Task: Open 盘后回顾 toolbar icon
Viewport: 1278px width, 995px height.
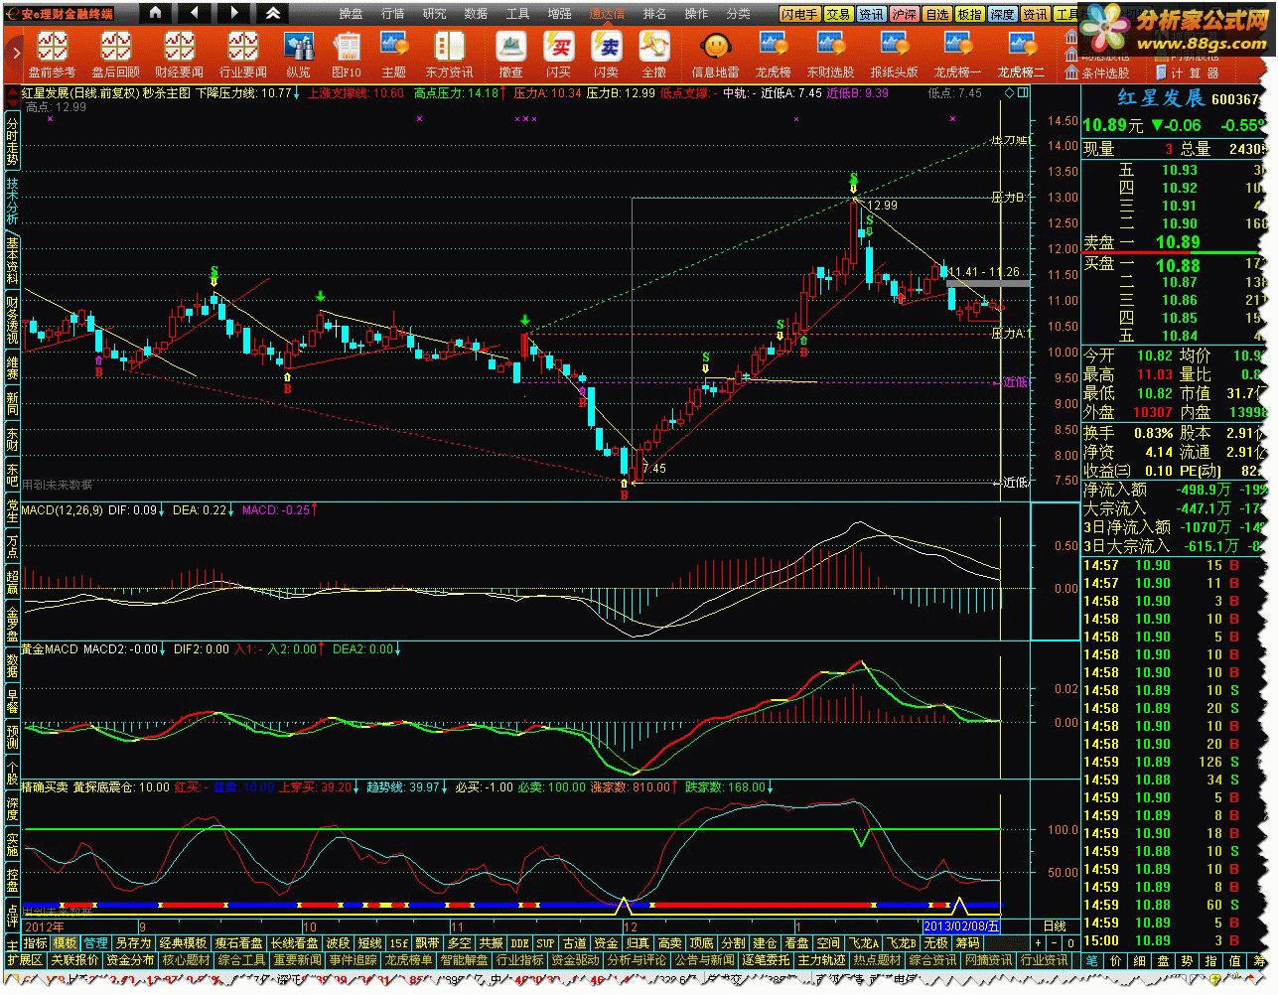Action: pyautogui.click(x=116, y=55)
